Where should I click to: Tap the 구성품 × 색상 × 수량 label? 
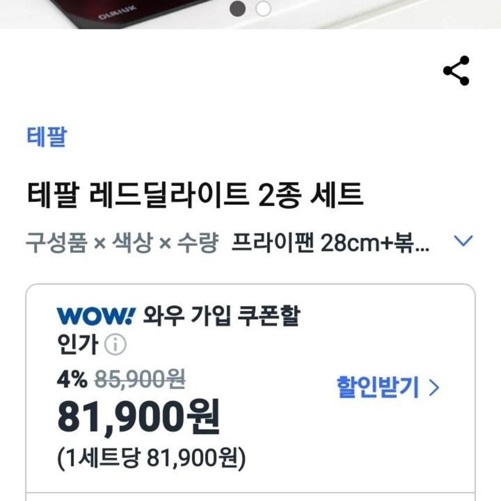pos(122,243)
